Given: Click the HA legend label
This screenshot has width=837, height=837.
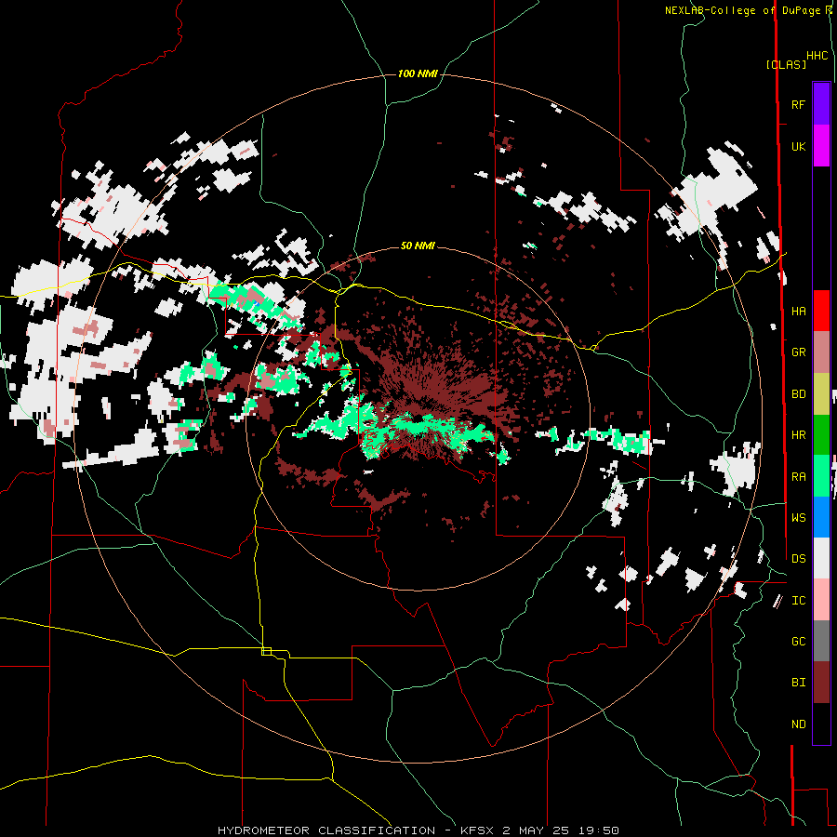Looking at the screenshot, I should pyautogui.click(x=798, y=312).
